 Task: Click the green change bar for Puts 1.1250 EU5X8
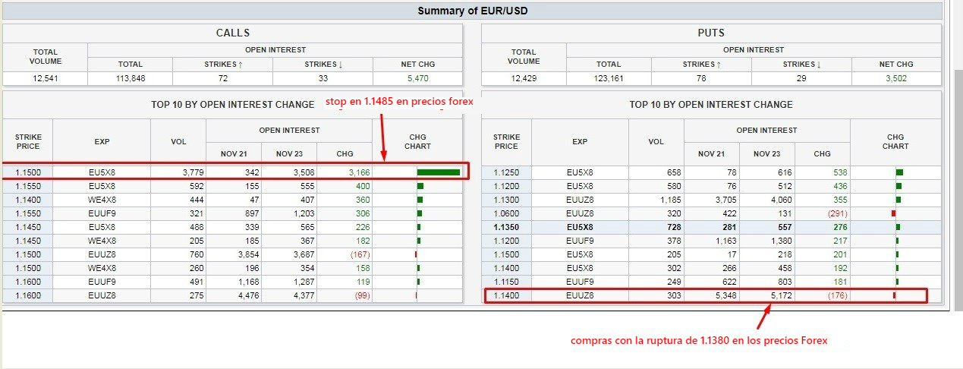tap(899, 172)
